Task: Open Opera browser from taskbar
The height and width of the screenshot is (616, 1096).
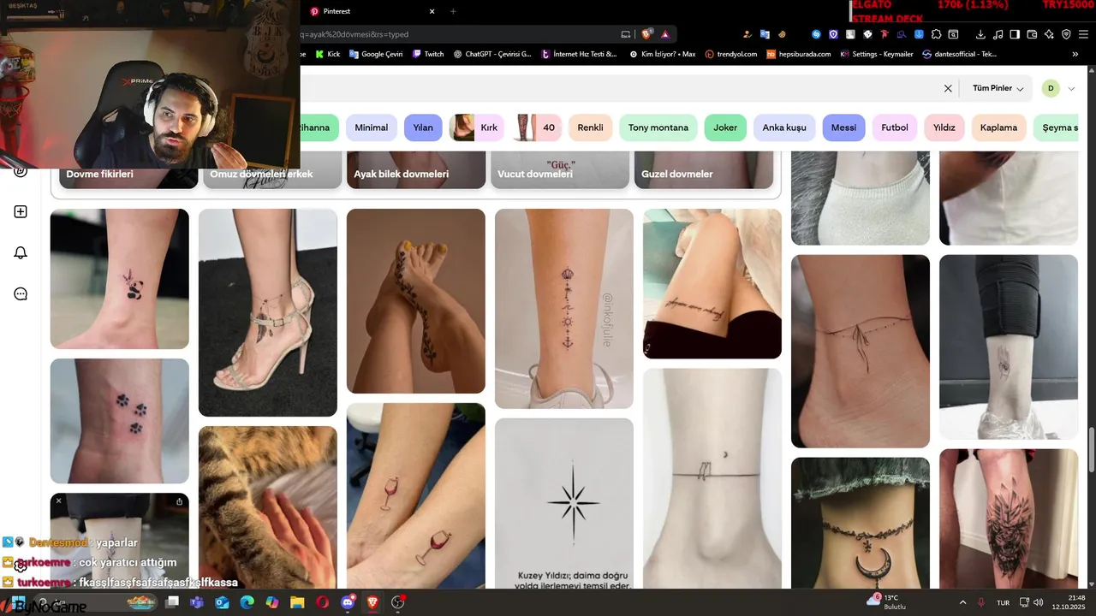Action: [322, 602]
